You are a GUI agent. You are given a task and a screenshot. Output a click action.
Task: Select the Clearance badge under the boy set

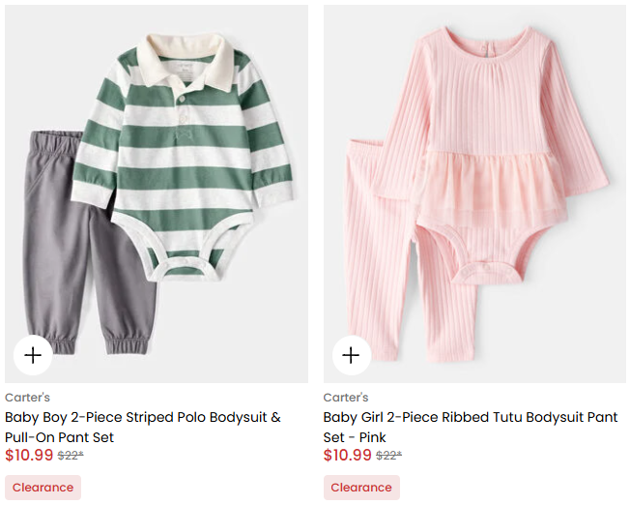point(43,488)
